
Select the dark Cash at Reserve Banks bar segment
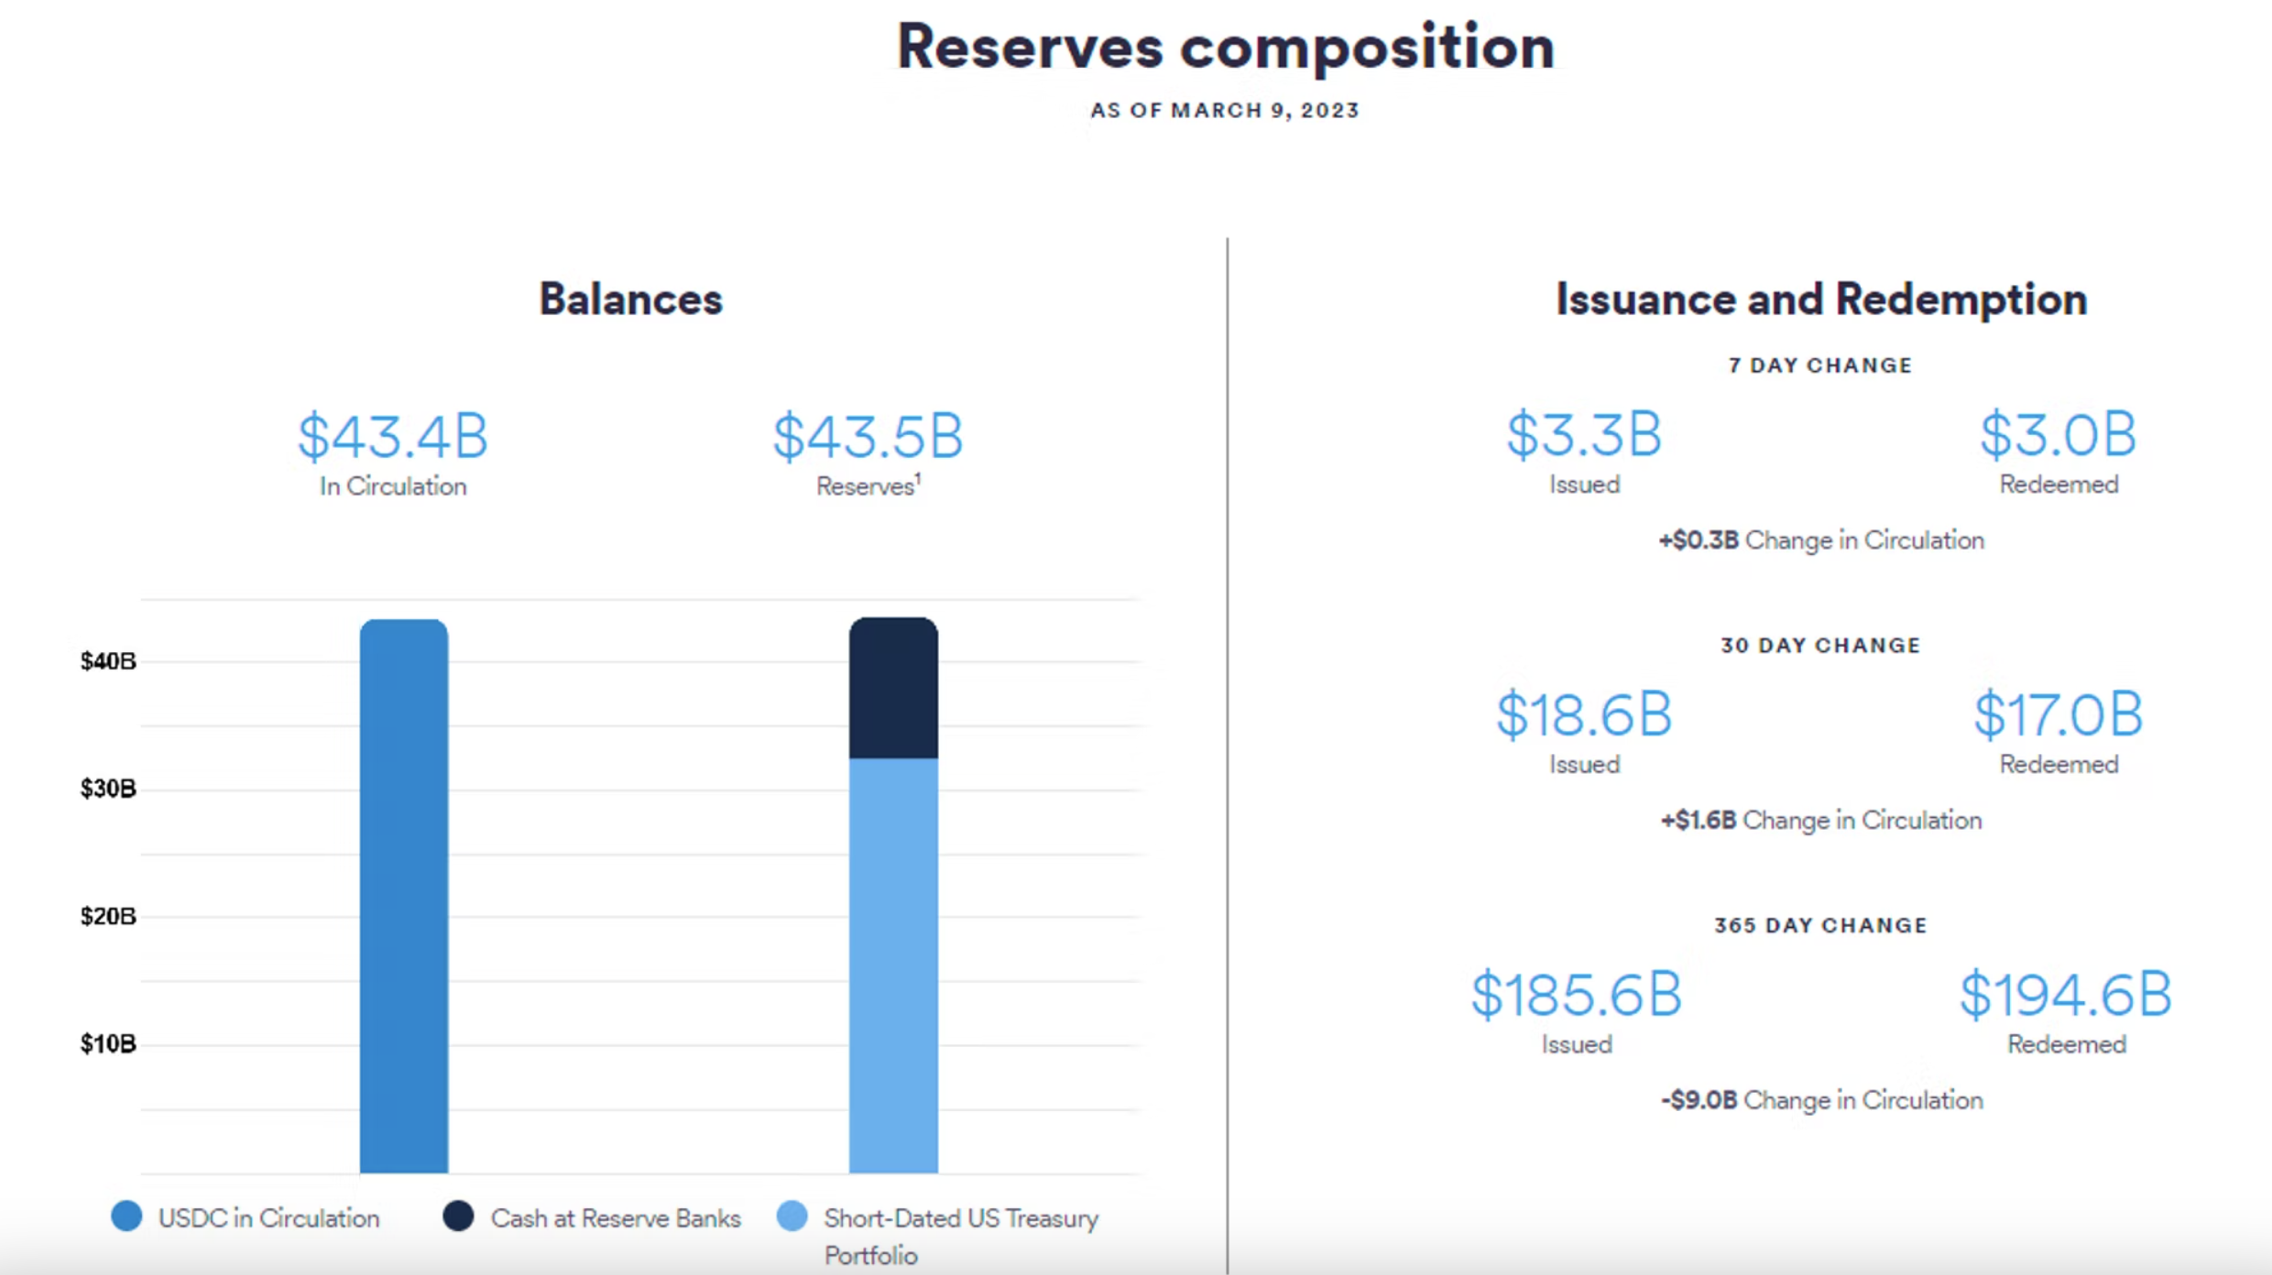(x=893, y=688)
